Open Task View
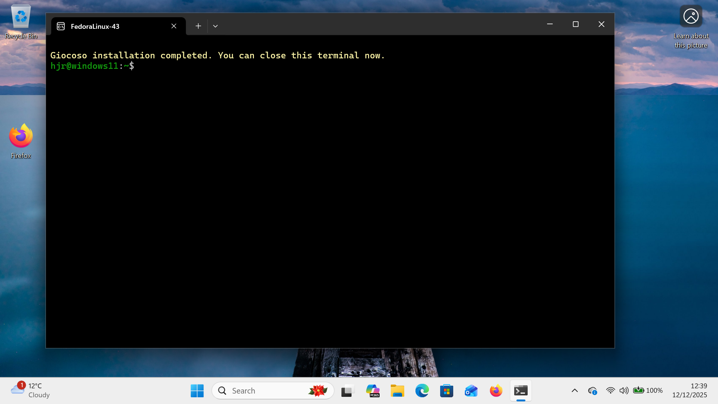 pos(347,390)
